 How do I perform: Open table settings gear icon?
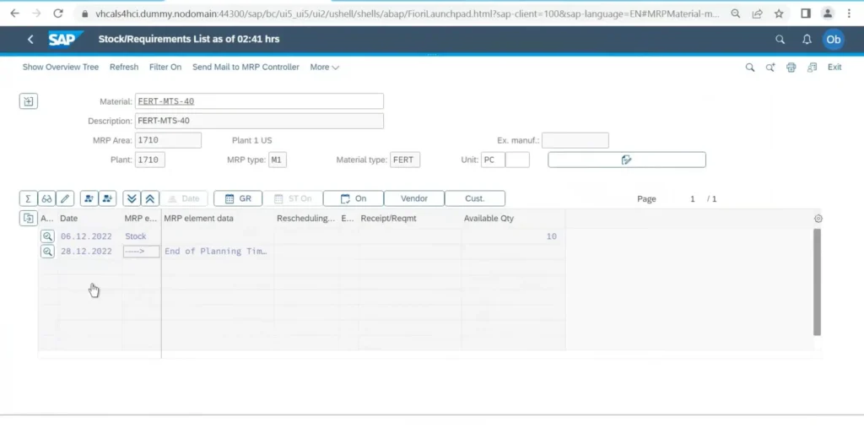tap(818, 219)
